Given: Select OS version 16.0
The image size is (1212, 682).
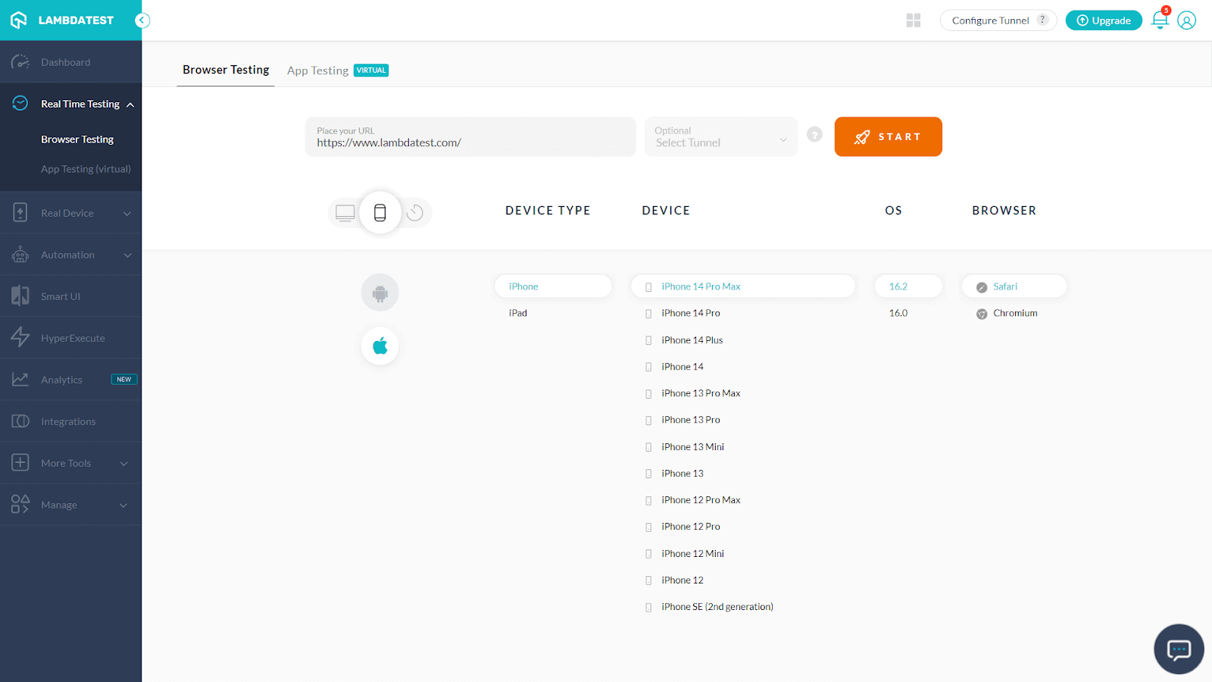Looking at the screenshot, I should click(898, 313).
